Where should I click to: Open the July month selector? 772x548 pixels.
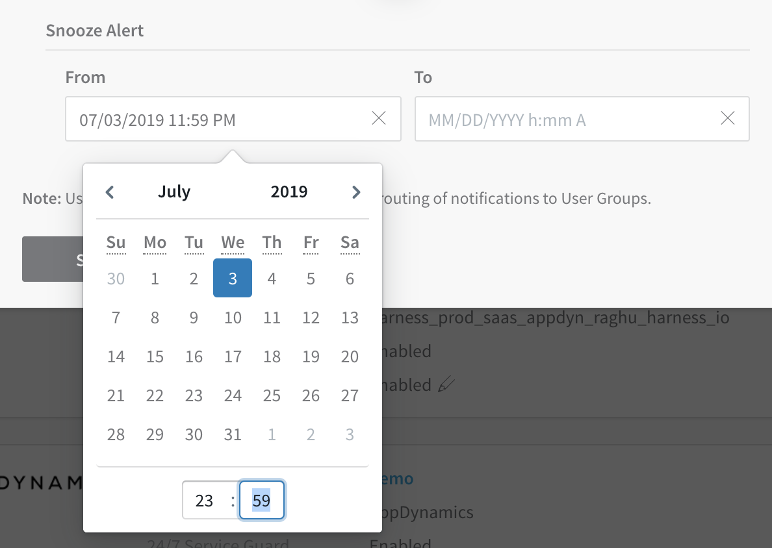(x=174, y=192)
